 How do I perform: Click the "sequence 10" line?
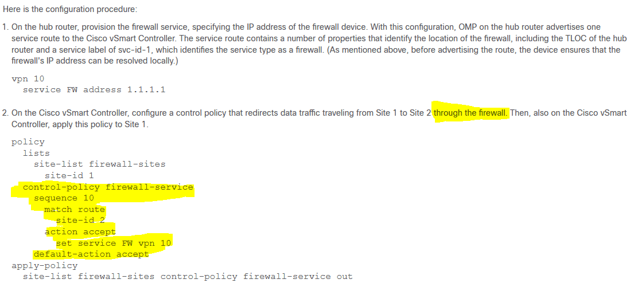tap(64, 198)
